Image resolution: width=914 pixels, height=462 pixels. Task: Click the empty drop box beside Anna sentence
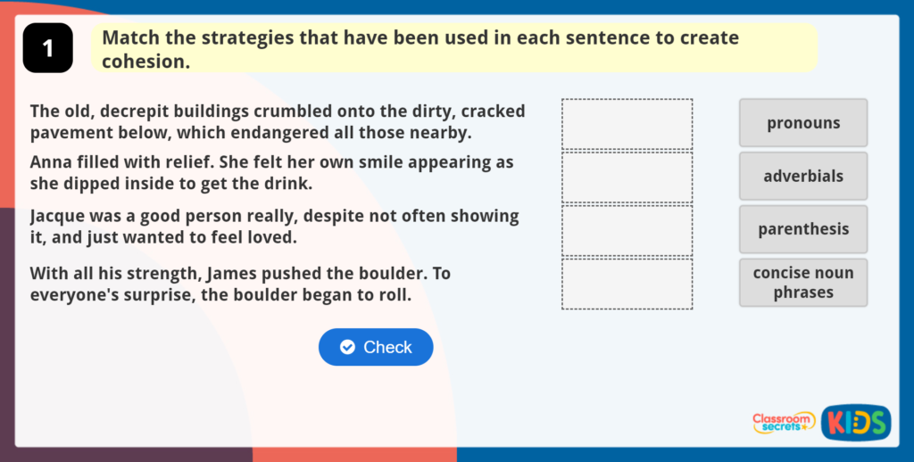coord(627,177)
